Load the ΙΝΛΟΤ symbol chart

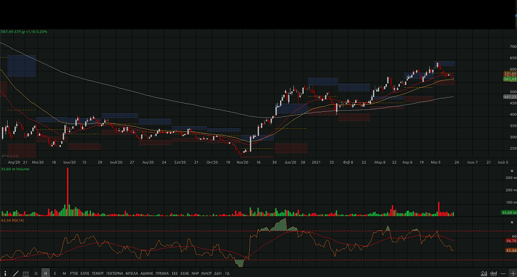pyautogui.click(x=206, y=273)
